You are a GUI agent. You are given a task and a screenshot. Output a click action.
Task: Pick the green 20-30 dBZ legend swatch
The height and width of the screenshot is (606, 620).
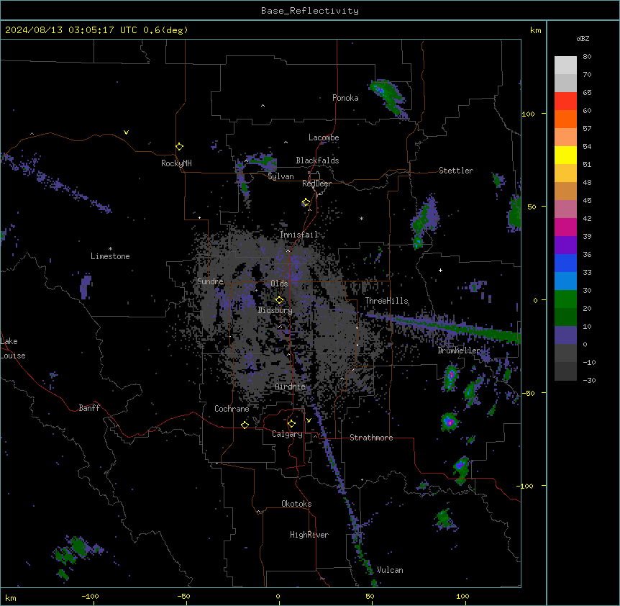tap(565, 299)
